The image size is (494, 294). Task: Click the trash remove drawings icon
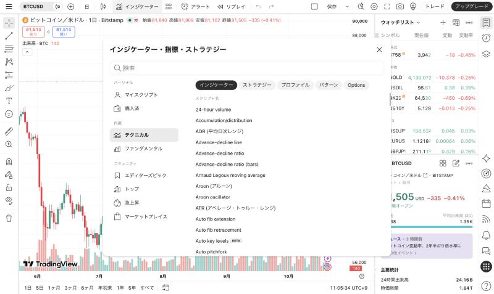point(9,218)
